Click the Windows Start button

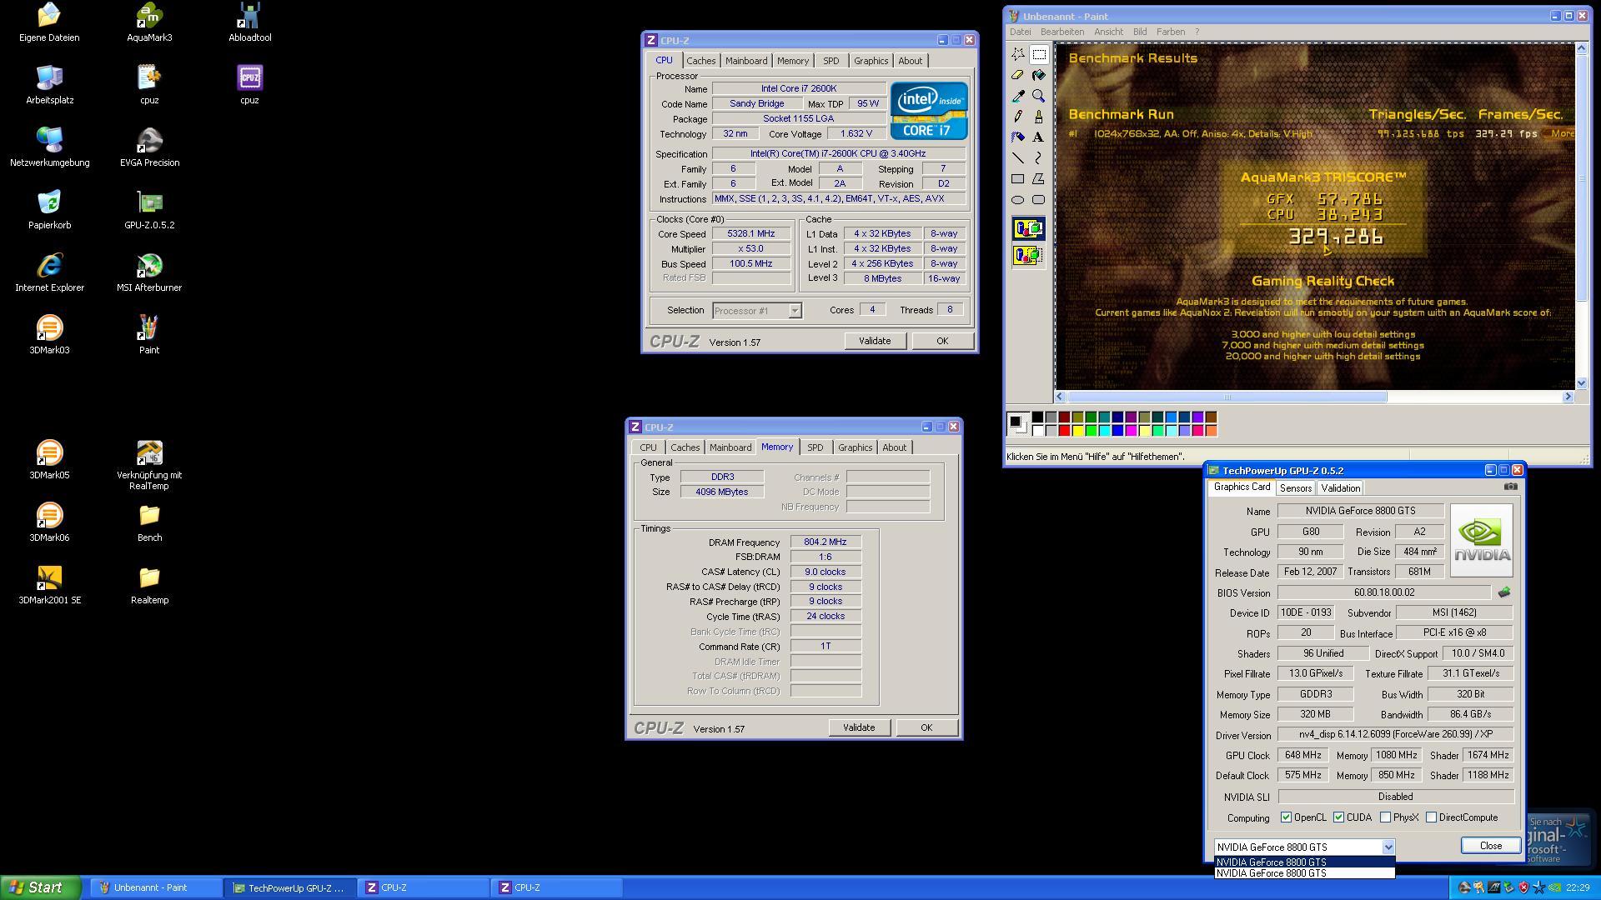[x=40, y=887]
